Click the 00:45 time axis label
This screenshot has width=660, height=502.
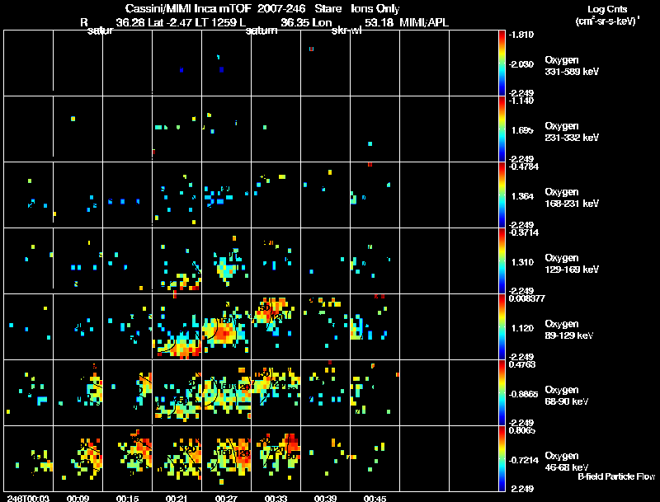point(375,499)
